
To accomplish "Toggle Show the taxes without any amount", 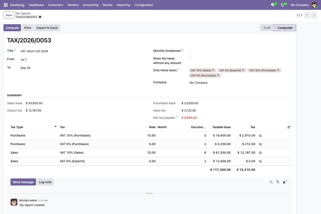I will (x=190, y=58).
